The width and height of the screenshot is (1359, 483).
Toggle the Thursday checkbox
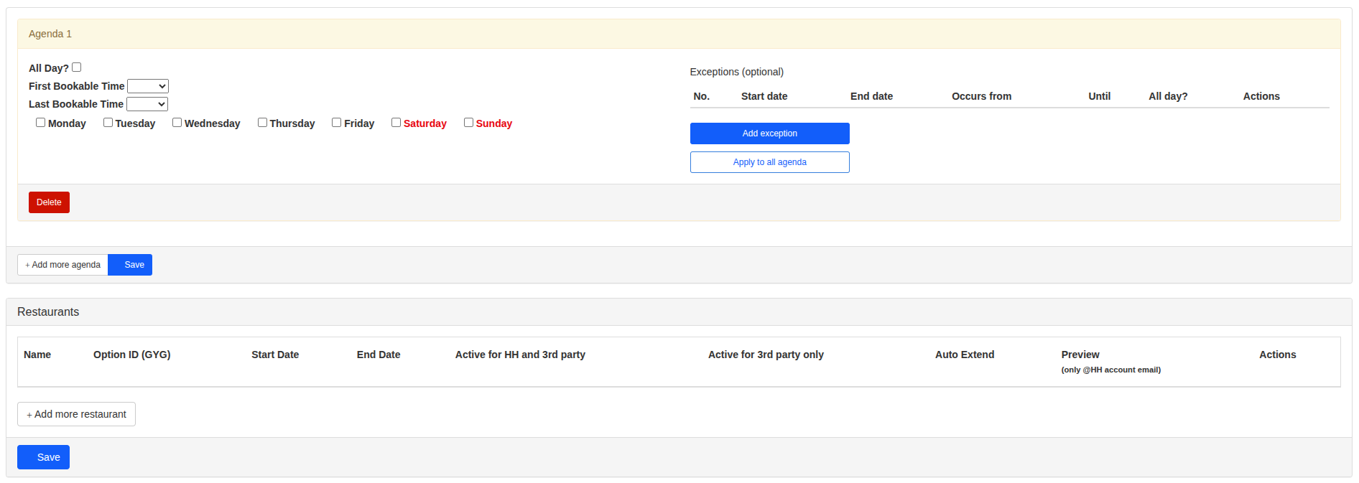[x=263, y=123]
